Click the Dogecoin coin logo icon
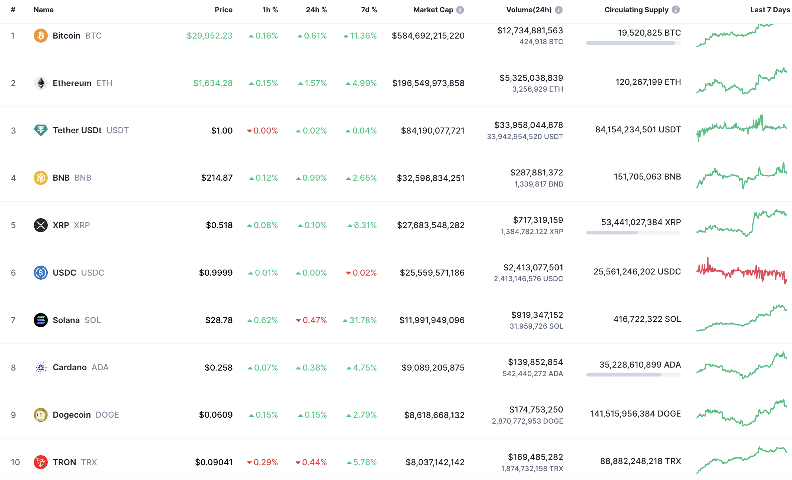This screenshot has height=480, width=792. [x=41, y=415]
